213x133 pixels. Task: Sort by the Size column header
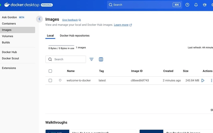tap(186, 71)
